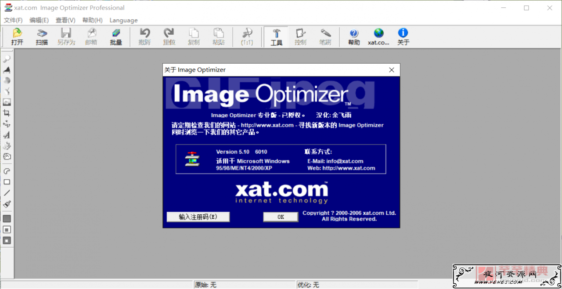Screen dimensions: 562x289
Task: Select the rectangle region tool
Action: coord(7,182)
